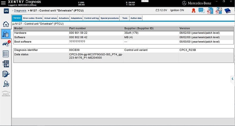Click the PDF document clock icon
This screenshot has width=235, height=126.
click(x=210, y=11)
